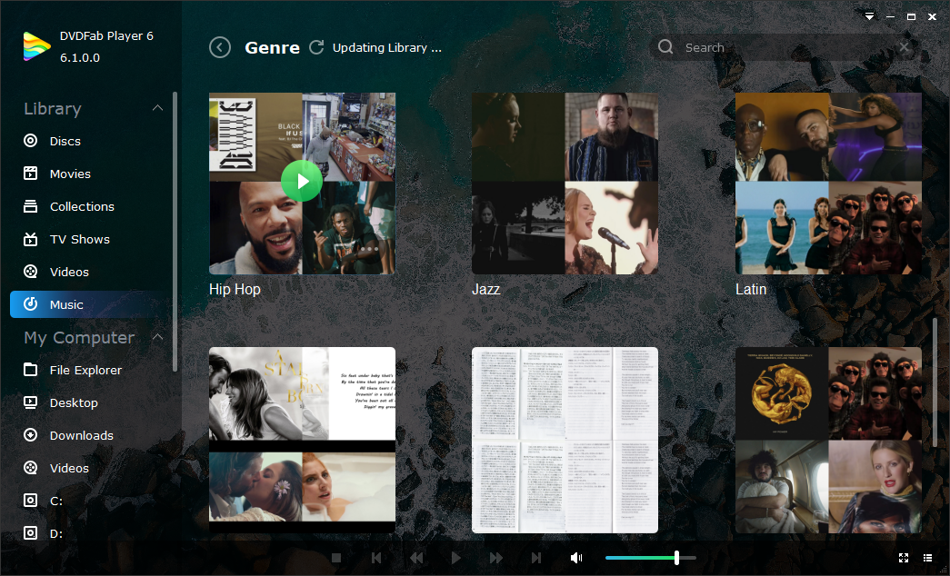Click the D: drive disk icon
The image size is (950, 576).
click(x=30, y=533)
